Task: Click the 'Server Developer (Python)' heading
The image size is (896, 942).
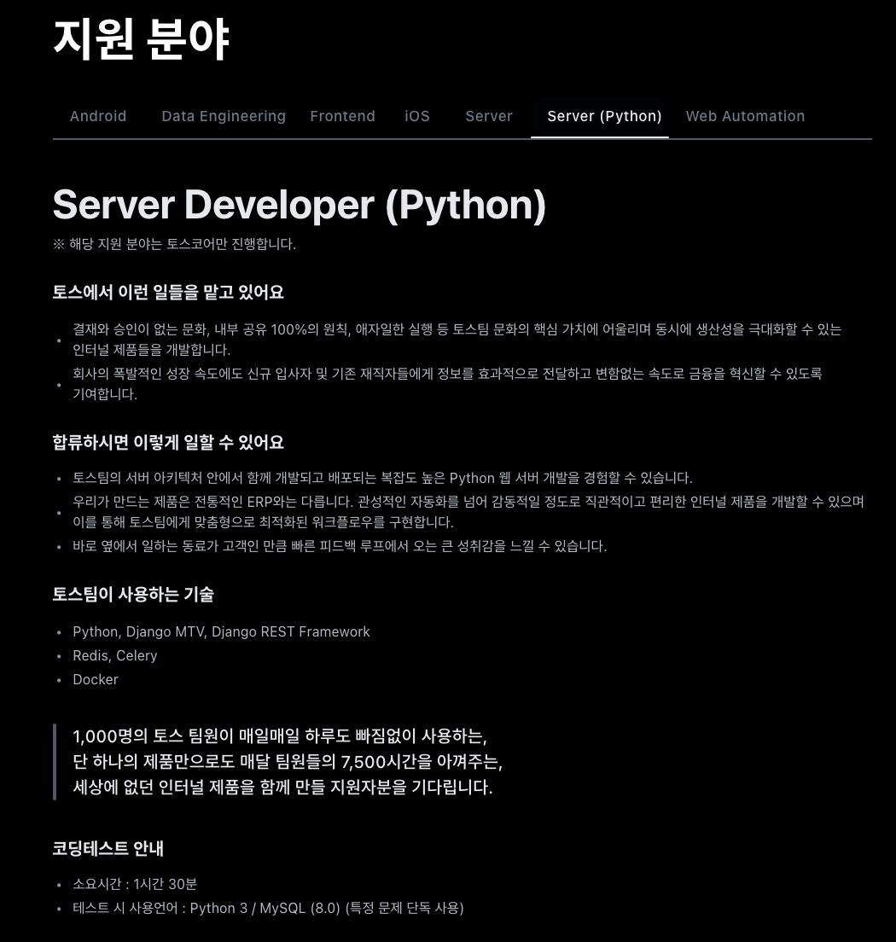Action: (300, 206)
